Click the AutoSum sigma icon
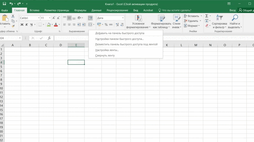 (x=207, y=16)
